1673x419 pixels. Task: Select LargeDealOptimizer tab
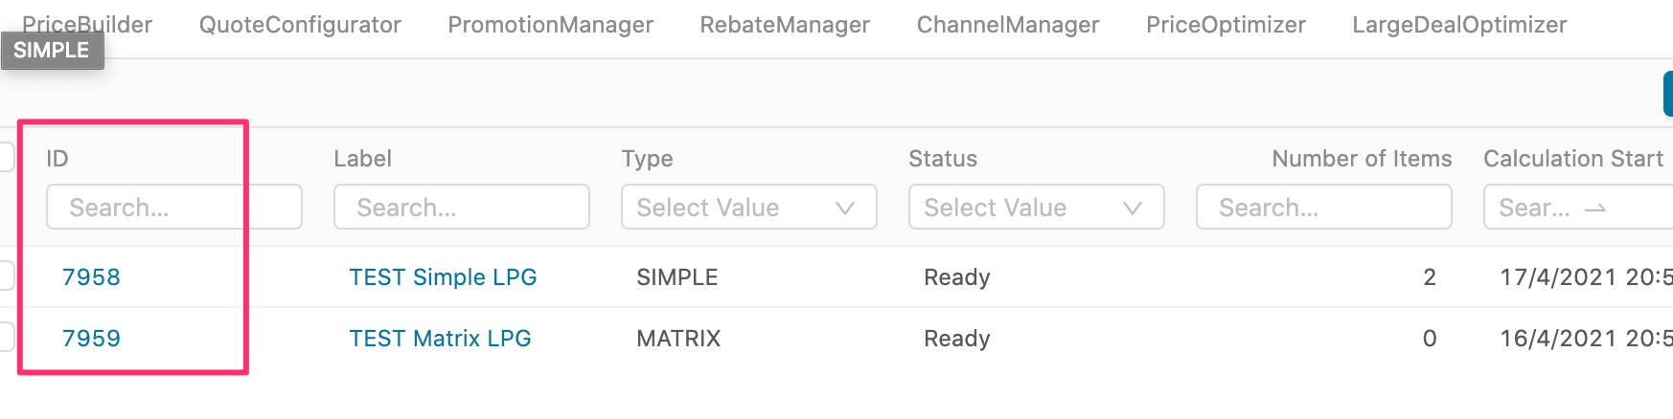(1459, 25)
